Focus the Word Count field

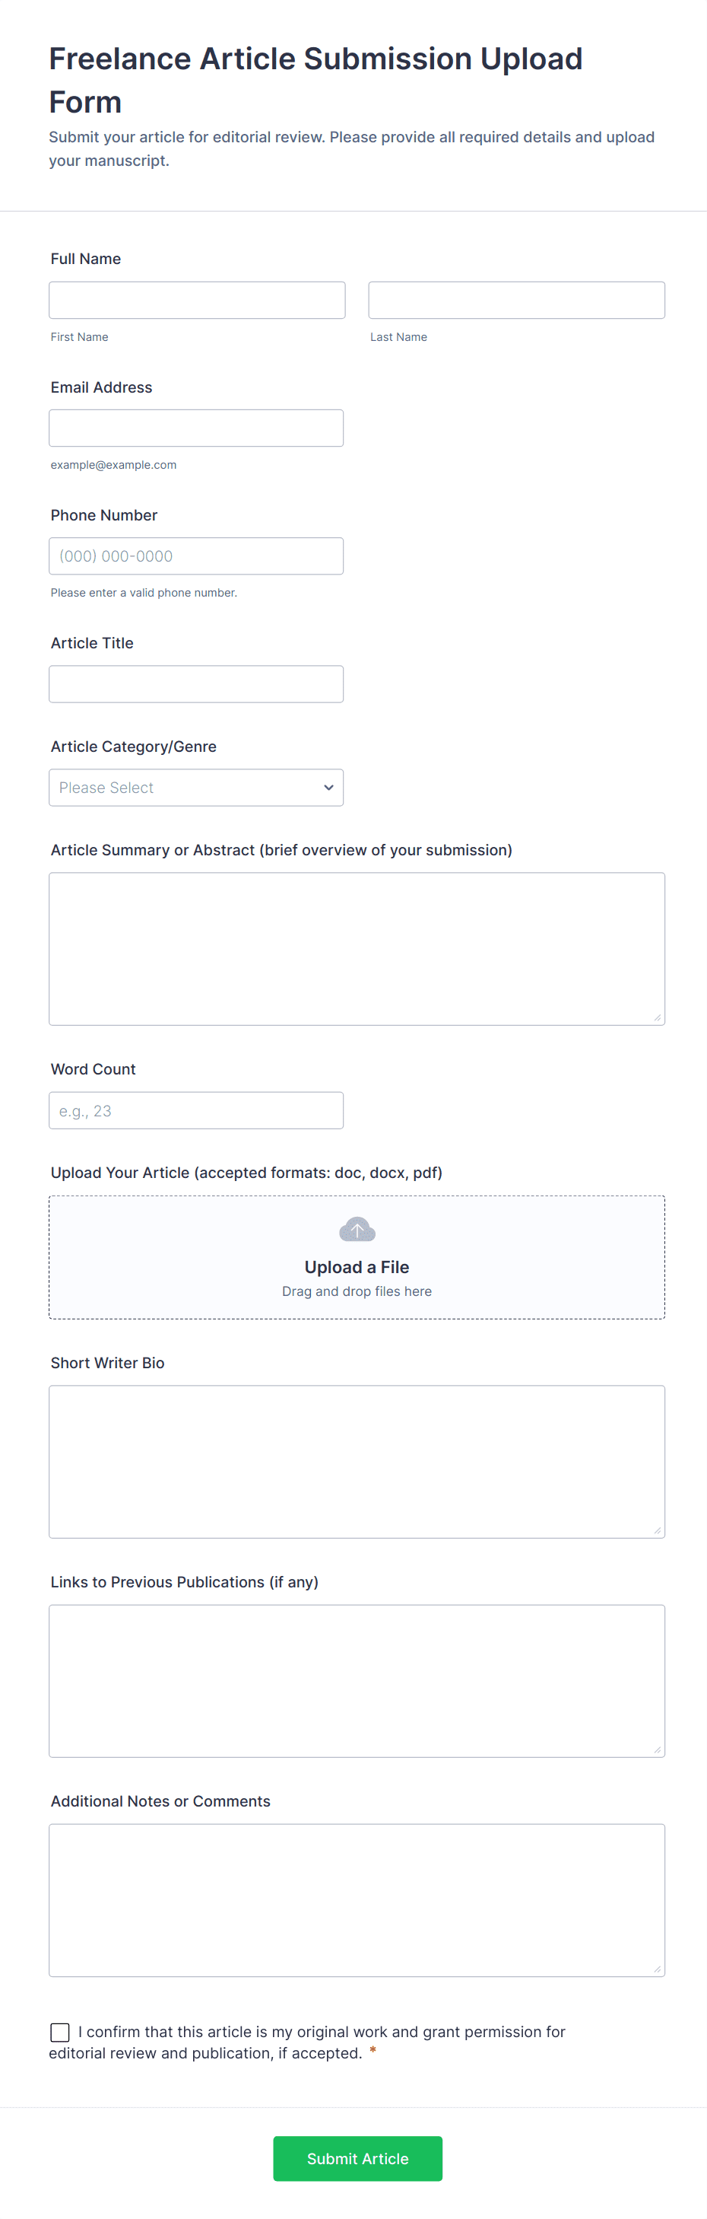[195, 1110]
